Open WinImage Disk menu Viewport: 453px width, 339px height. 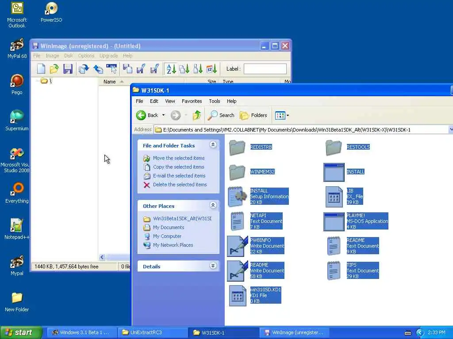(x=69, y=56)
